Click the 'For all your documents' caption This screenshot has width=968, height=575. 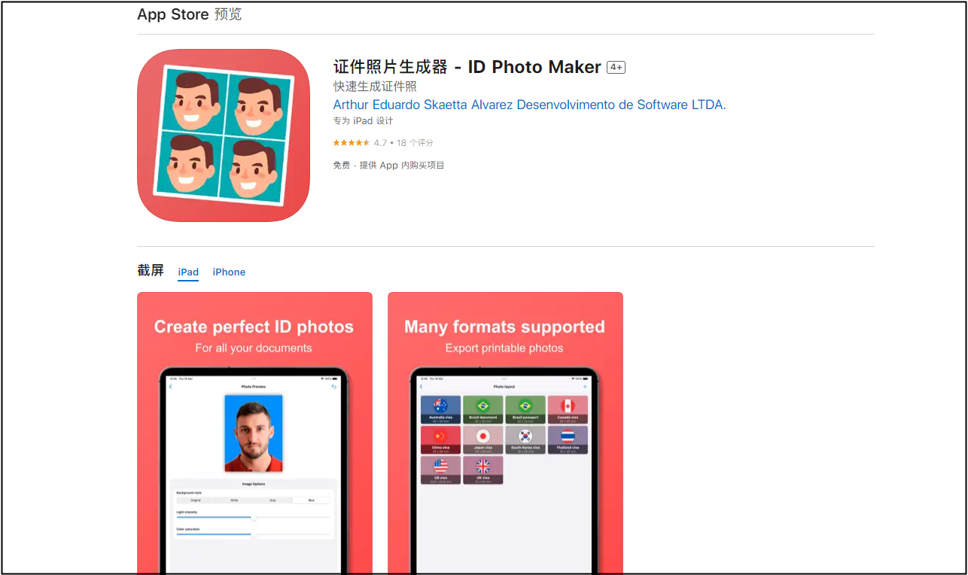[254, 348]
